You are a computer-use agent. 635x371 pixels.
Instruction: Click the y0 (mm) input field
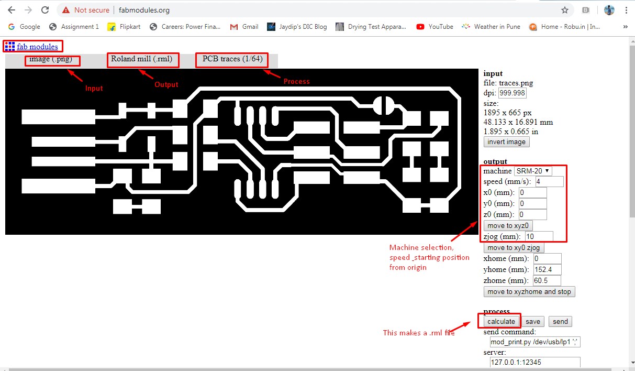532,204
